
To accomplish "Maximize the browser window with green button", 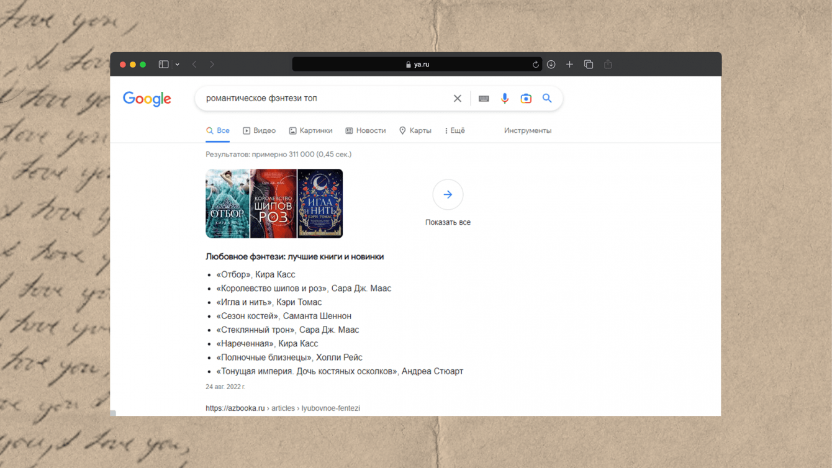I will [143, 65].
